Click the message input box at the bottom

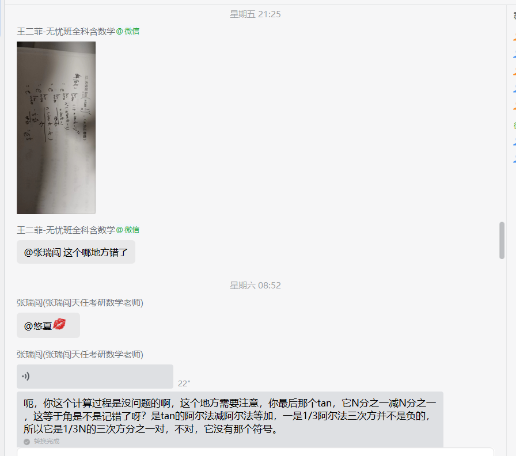tap(255, 452)
